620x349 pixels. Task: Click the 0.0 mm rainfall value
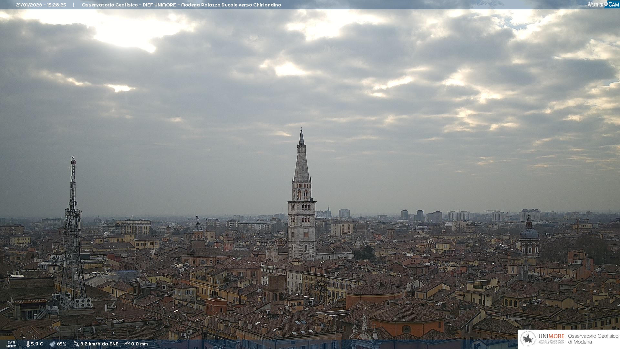coord(139,344)
